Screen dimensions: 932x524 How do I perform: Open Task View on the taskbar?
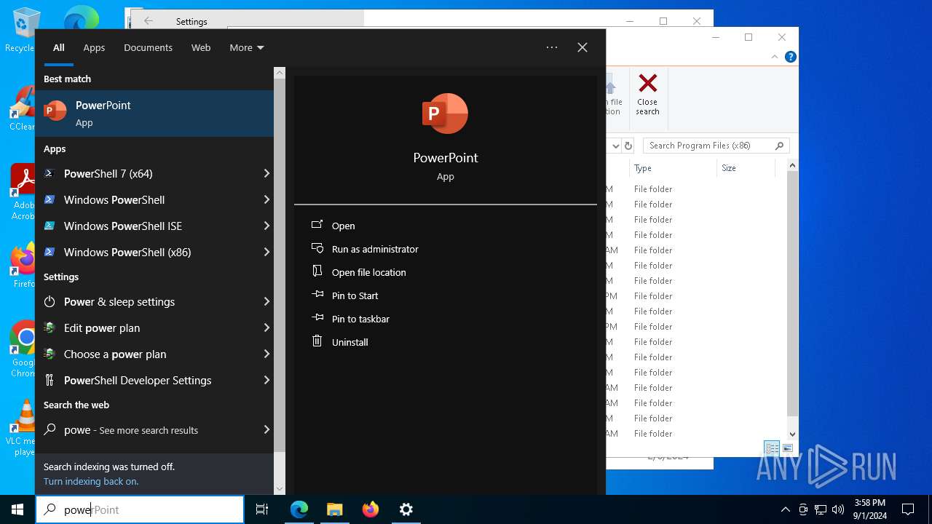262,509
